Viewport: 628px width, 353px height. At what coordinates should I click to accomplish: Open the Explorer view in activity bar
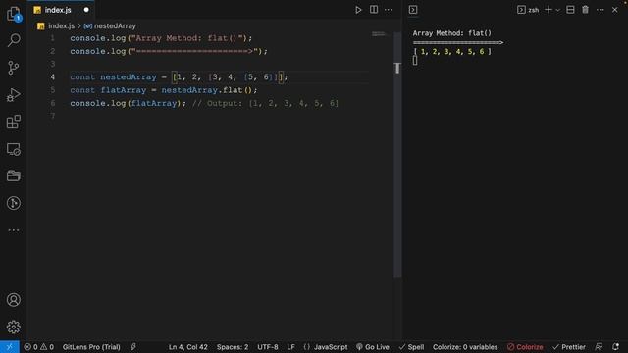[x=14, y=14]
